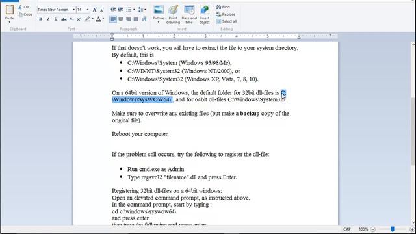The image size is (416, 234).
Task: Click the "Registering 32bit dll-files" line
Action: tap(167, 191)
